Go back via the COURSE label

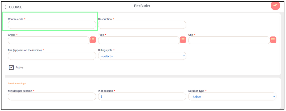click(16, 7)
